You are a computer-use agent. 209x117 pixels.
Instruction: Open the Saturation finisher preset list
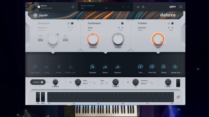[x=142, y=28]
